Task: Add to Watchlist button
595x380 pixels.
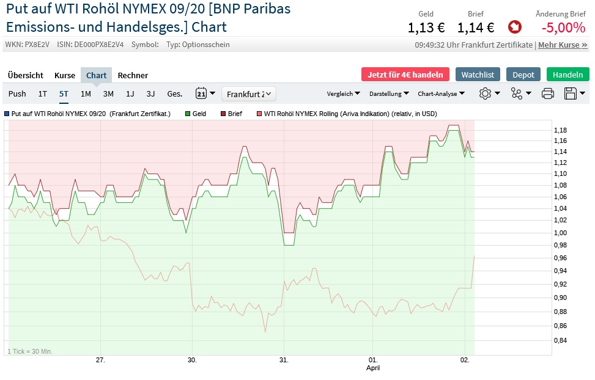Action: (x=478, y=75)
